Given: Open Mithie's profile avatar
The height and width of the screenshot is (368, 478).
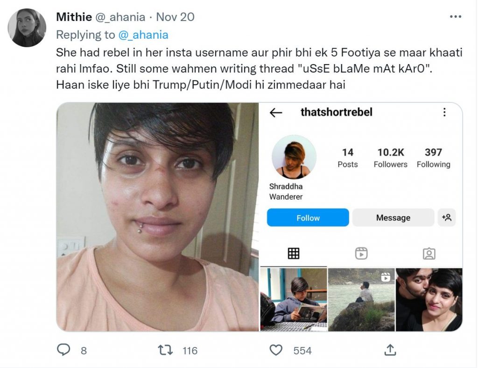Looking at the screenshot, I should click(x=27, y=28).
